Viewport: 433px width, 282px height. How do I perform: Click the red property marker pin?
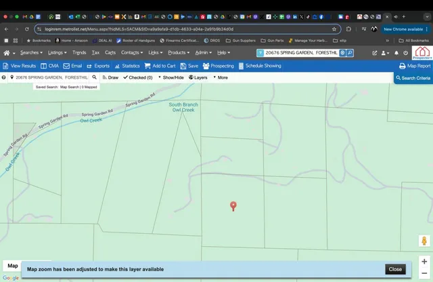click(233, 205)
